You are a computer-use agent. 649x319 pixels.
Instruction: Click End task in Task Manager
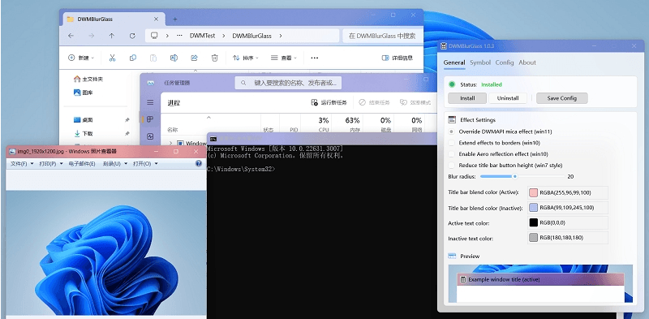point(374,102)
